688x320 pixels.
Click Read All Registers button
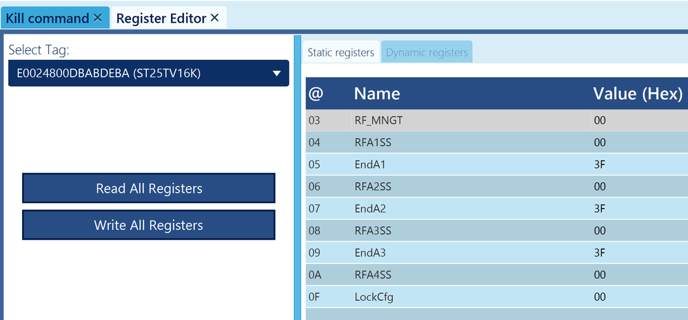click(149, 189)
